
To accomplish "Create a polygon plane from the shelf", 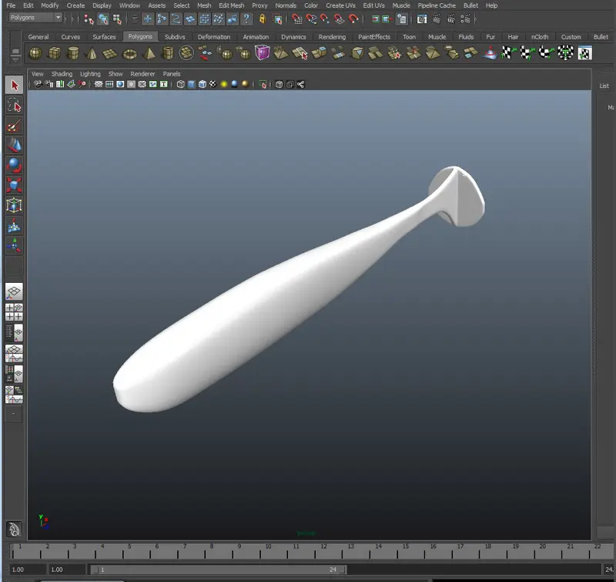I will pyautogui.click(x=110, y=53).
